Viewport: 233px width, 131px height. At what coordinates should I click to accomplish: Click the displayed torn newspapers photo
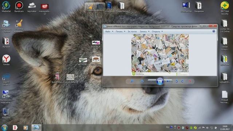[160, 55]
